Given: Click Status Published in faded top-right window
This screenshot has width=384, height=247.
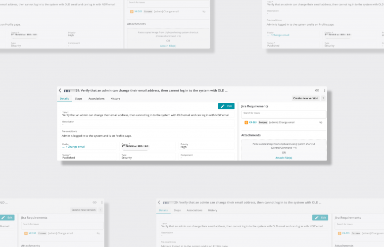Looking at the screenshot, I should tap(273, 46).
